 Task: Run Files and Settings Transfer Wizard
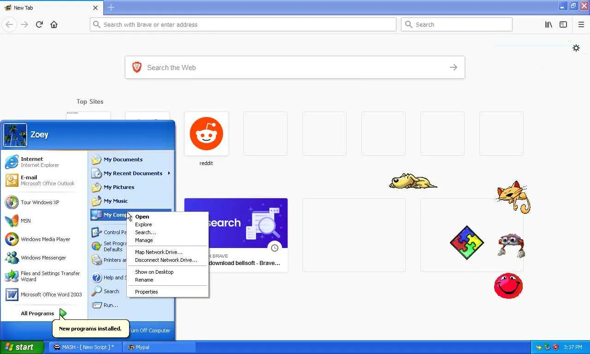coord(44,276)
